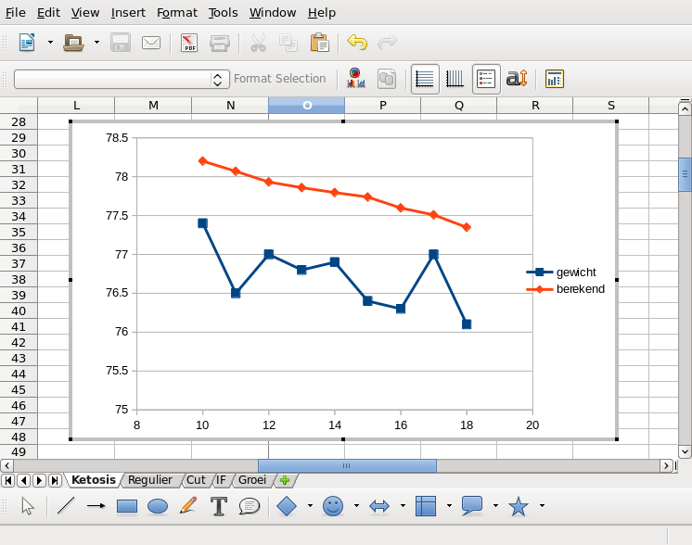This screenshot has width=692, height=545.
Task: Pick the Text tool in drawing toolbar
Action: [219, 506]
